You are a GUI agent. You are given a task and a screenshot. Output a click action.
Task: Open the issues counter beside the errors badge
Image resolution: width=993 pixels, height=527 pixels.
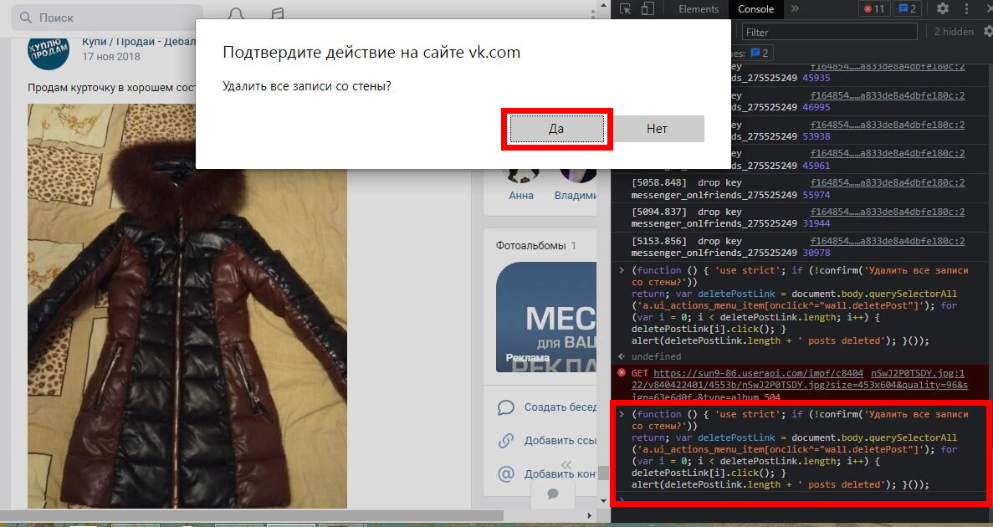click(907, 9)
